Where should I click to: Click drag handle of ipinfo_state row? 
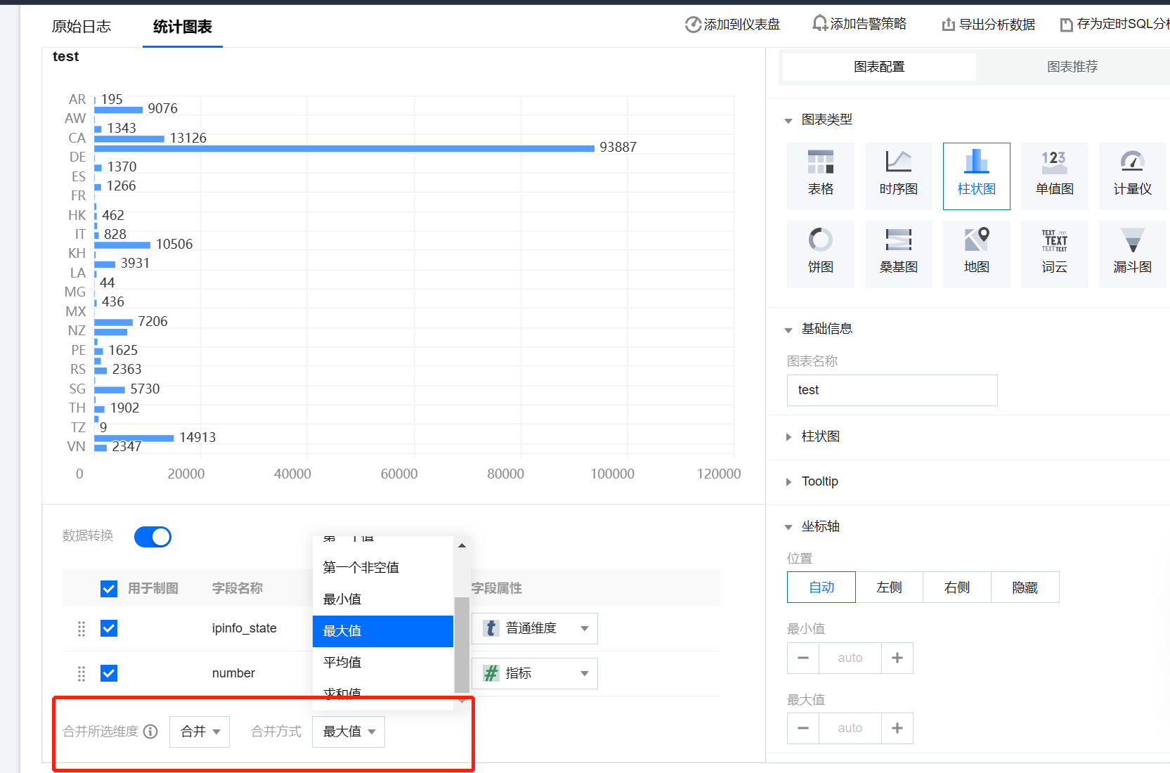point(82,628)
